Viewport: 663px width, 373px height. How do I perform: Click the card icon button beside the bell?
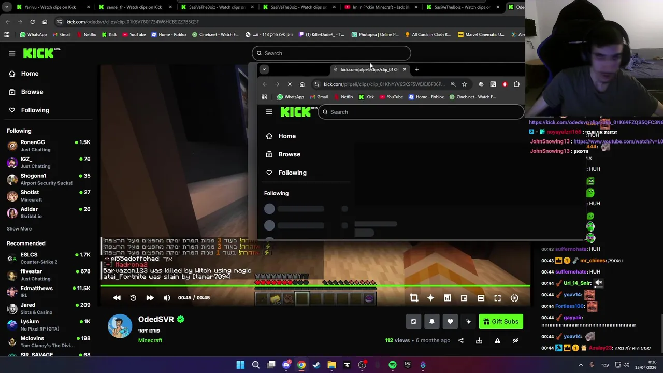coord(413,322)
